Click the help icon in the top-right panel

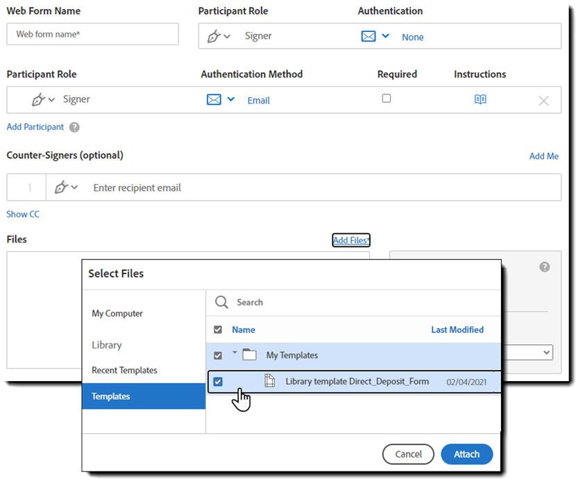click(x=545, y=267)
